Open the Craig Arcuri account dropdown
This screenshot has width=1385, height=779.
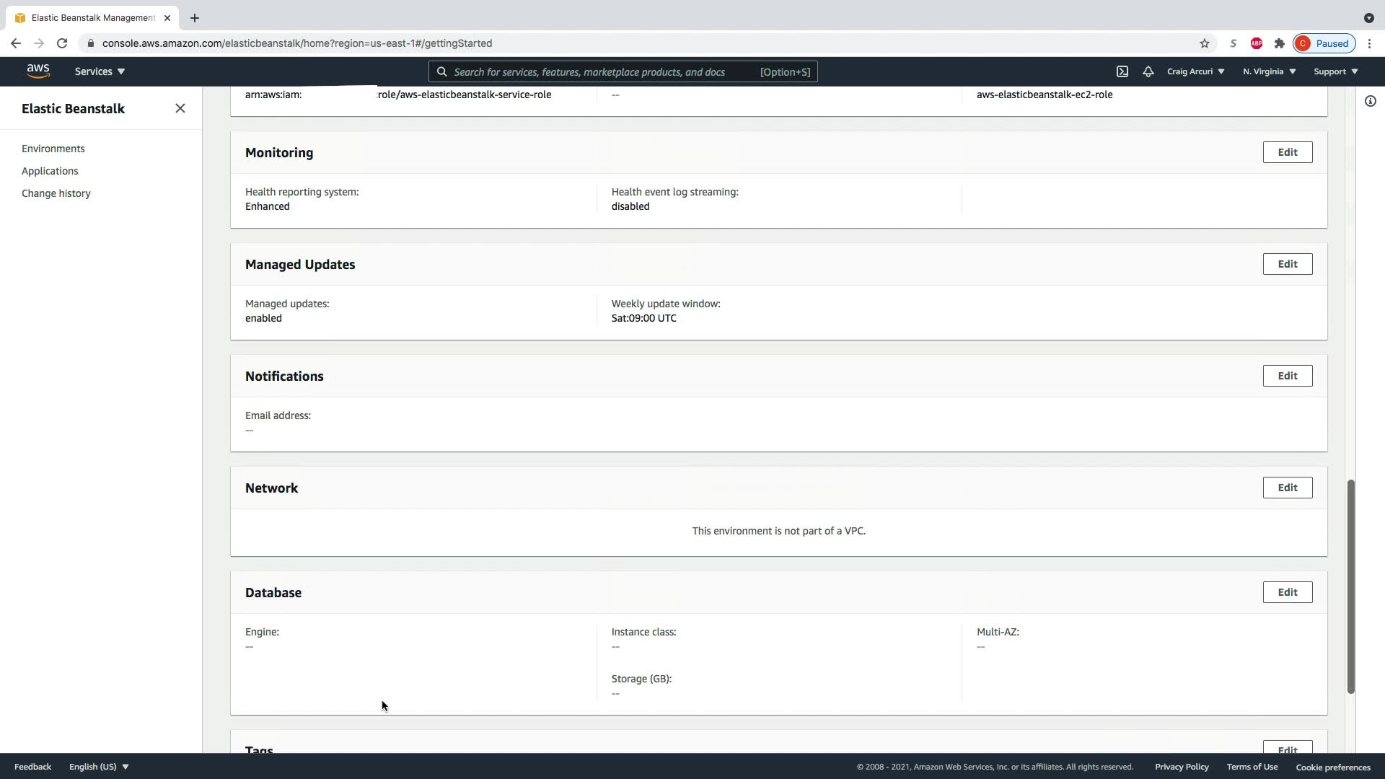click(x=1195, y=71)
